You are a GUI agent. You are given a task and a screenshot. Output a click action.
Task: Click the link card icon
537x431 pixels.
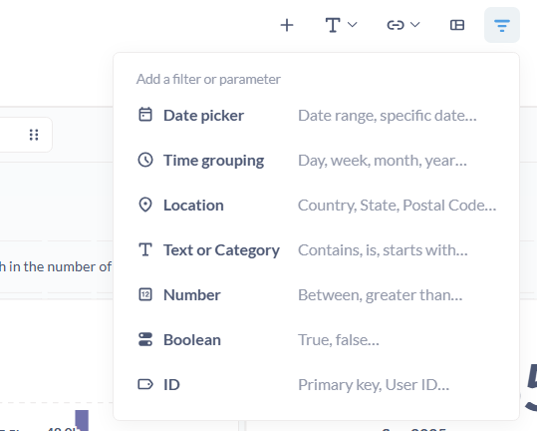pyautogui.click(x=396, y=25)
